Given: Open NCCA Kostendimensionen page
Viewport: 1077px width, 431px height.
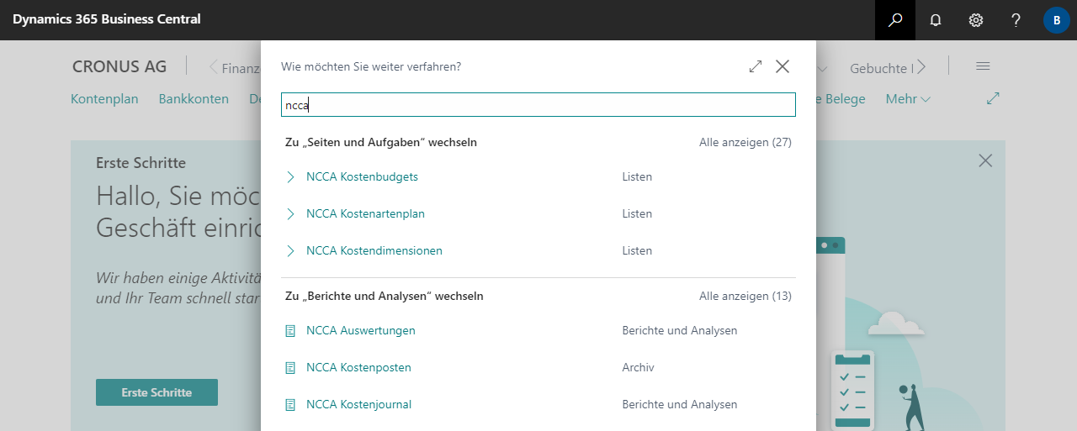Looking at the screenshot, I should point(374,250).
